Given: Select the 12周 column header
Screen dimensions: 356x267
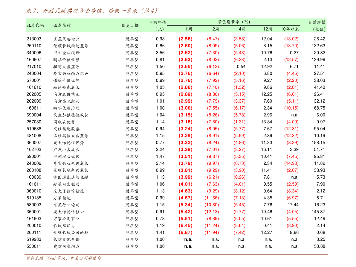Looking at the screenshot, I should click(x=268, y=29).
